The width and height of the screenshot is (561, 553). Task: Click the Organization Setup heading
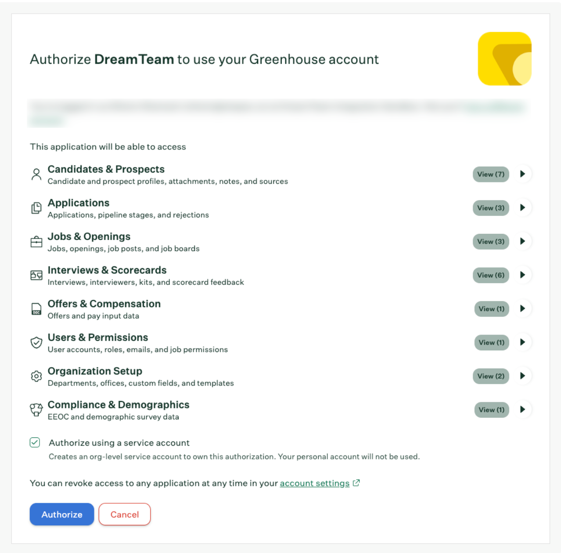95,371
